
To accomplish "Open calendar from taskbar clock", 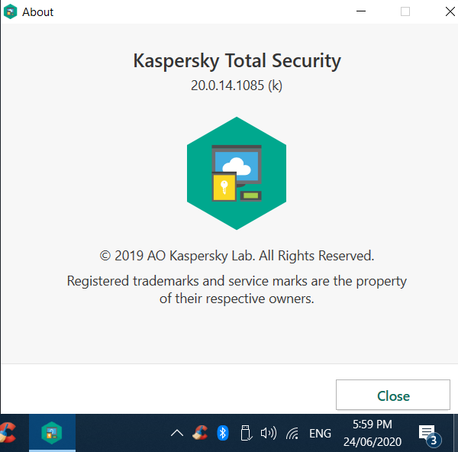I will (x=373, y=433).
